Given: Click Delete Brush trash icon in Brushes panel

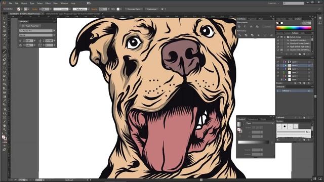Looking at the screenshot, I should pos(309,140).
